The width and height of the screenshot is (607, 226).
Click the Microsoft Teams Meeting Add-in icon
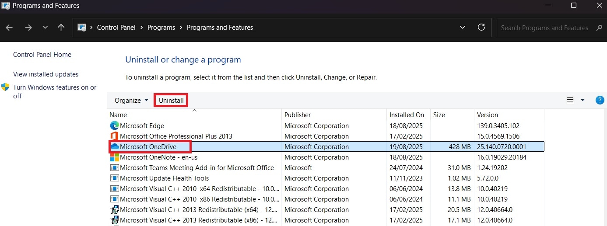115,168
